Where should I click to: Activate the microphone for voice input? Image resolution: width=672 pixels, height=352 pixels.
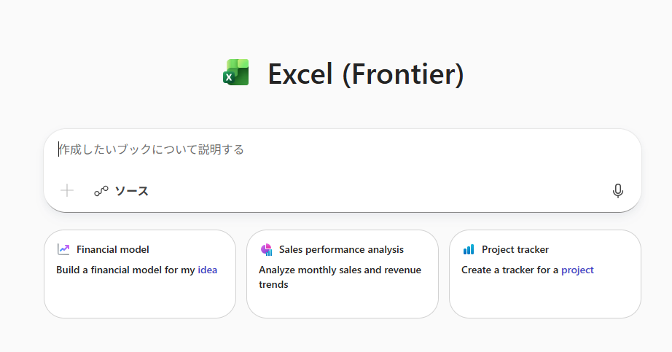click(x=618, y=191)
